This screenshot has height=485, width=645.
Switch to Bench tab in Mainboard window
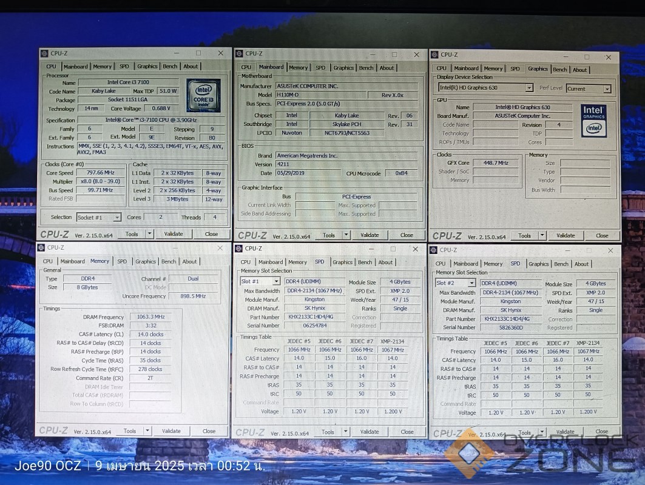click(366, 68)
